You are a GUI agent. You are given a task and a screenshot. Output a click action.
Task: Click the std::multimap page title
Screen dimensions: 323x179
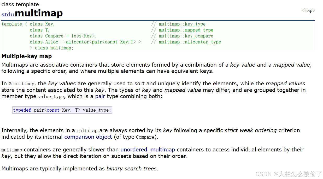32,13
